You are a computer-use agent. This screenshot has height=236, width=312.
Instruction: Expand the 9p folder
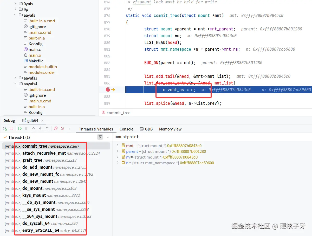click(x=15, y=9)
